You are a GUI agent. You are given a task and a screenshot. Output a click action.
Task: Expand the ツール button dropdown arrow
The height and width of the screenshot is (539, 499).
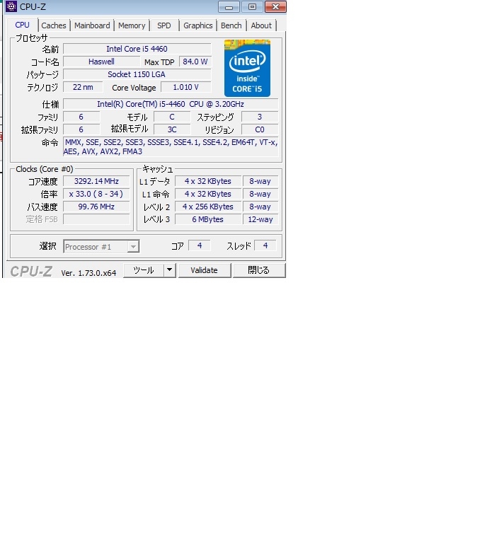(170, 270)
